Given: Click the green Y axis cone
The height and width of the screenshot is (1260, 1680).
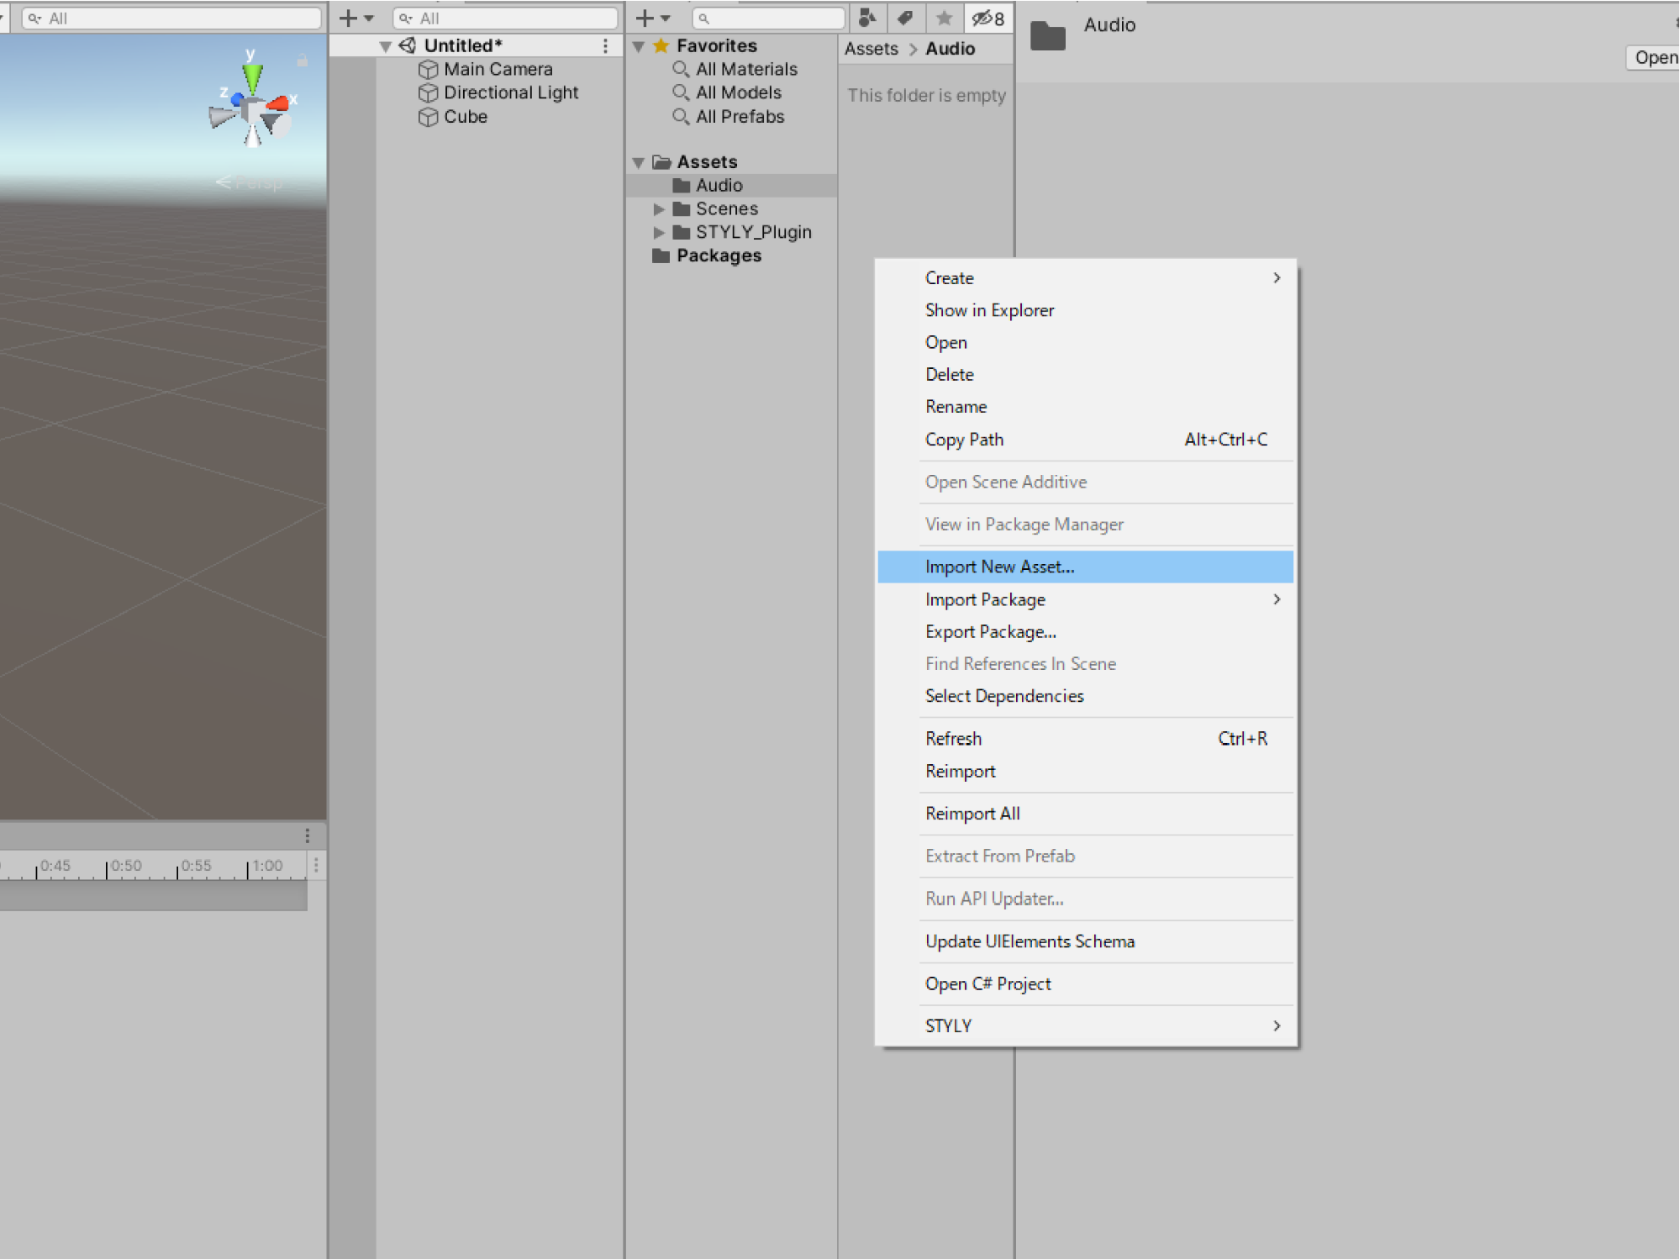Looking at the screenshot, I should pyautogui.click(x=252, y=77).
